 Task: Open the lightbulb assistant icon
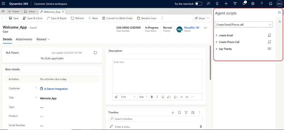217,4
